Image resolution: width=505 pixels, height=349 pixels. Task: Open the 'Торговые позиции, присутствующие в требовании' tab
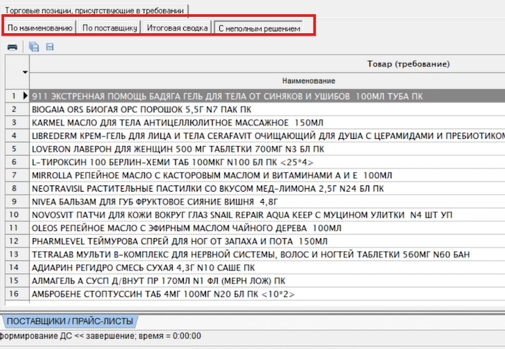coord(95,11)
